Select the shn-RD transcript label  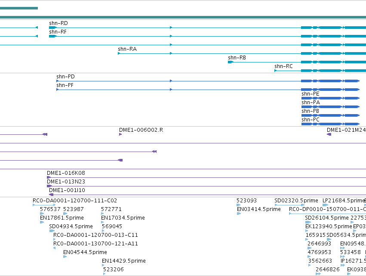(x=58, y=23)
